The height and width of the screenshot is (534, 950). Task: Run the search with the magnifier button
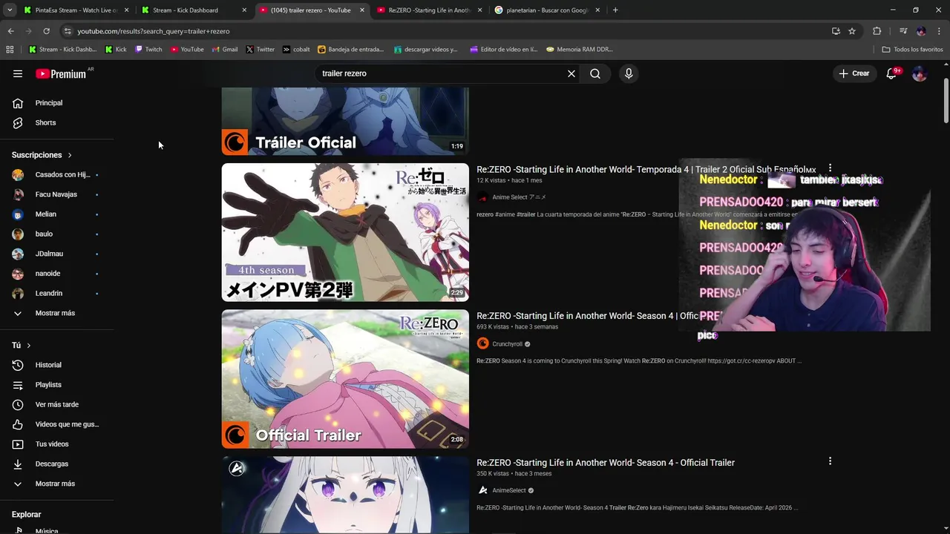pos(595,73)
